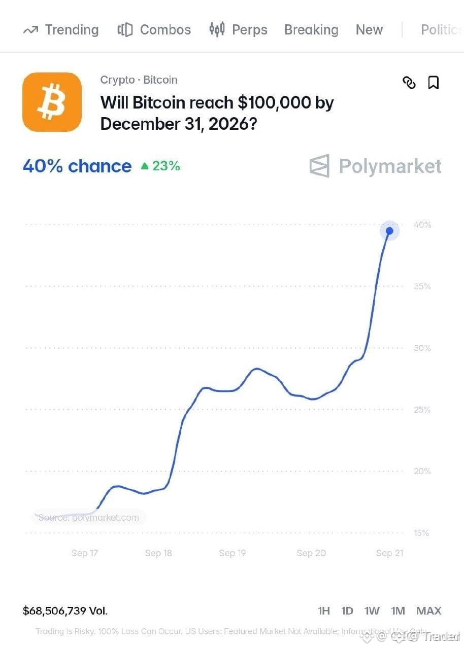Viewport: 464px width, 649px height.
Task: Click the candlestick Perps icon
Action: 217,29
